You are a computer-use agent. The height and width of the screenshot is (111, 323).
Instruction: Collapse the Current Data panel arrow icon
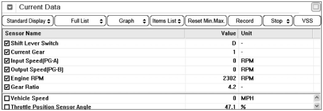click(x=10, y=7)
